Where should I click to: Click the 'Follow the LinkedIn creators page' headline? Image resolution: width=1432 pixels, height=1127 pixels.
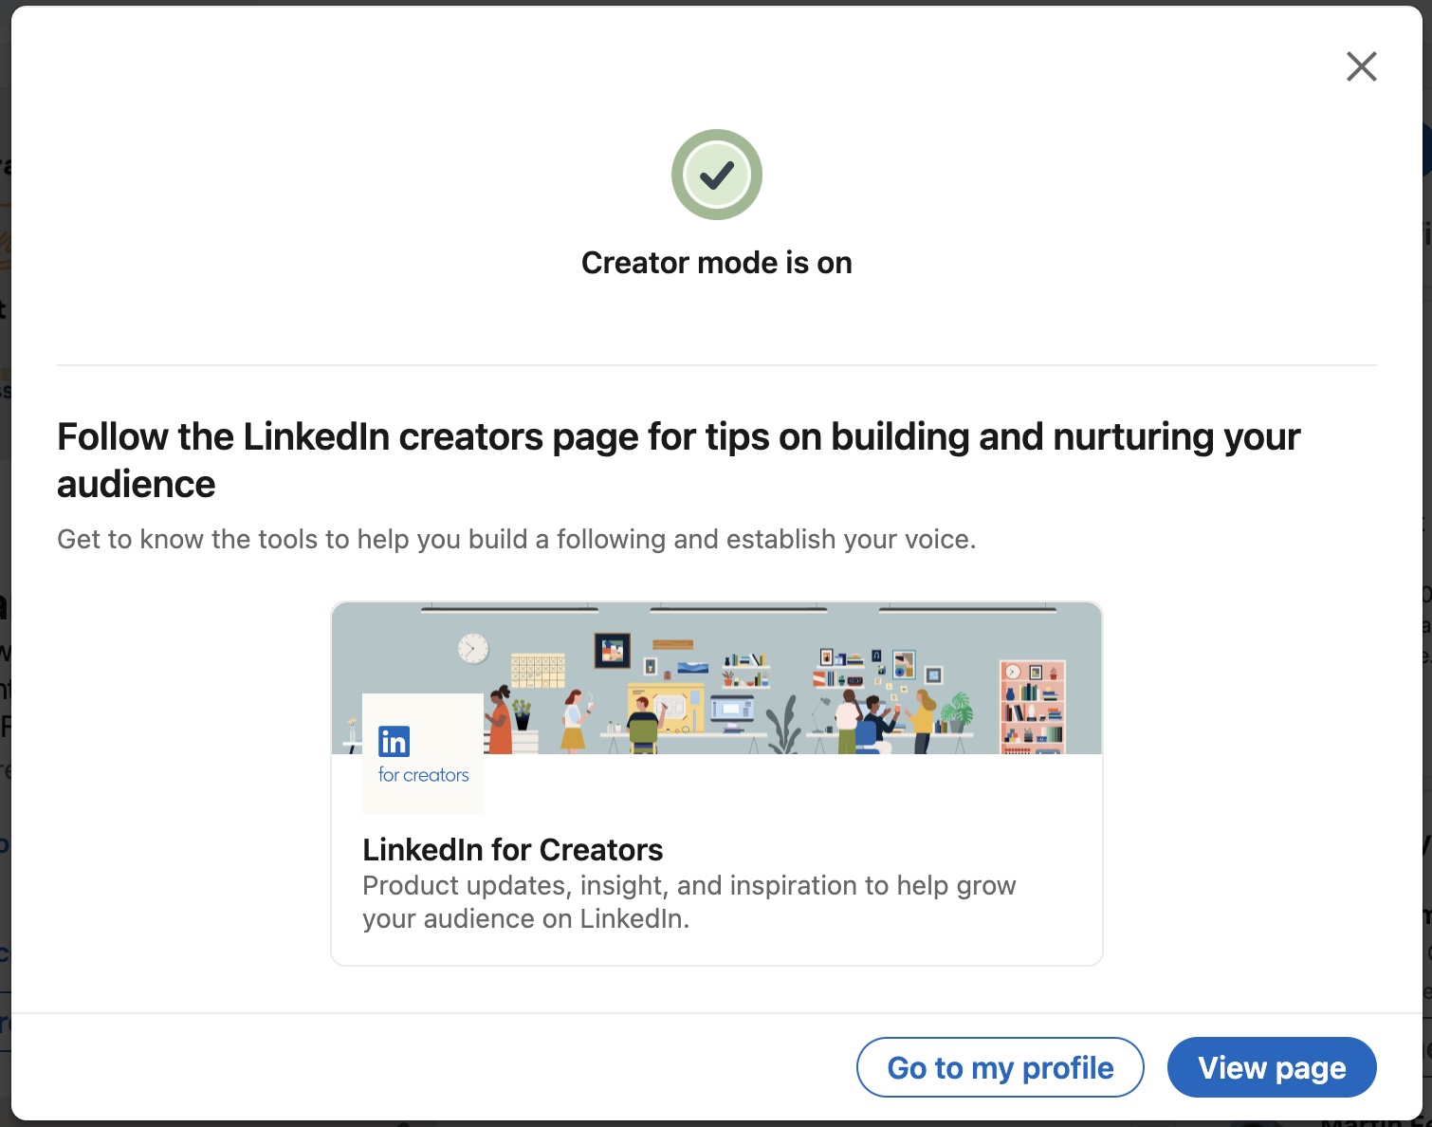(679, 460)
